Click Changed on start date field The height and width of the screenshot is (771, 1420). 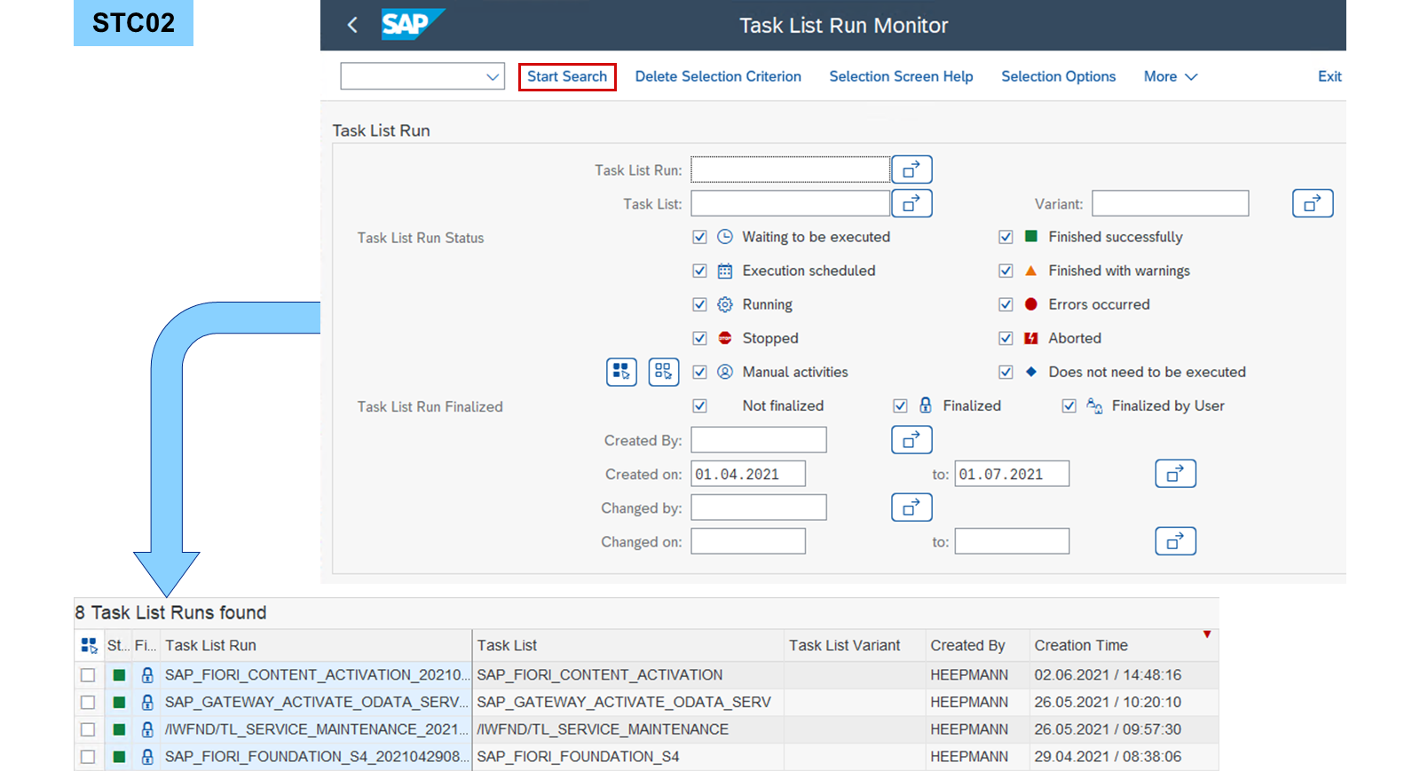[748, 541]
